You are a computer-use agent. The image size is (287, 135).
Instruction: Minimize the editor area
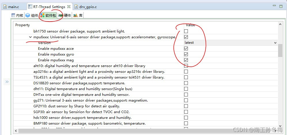274,6
